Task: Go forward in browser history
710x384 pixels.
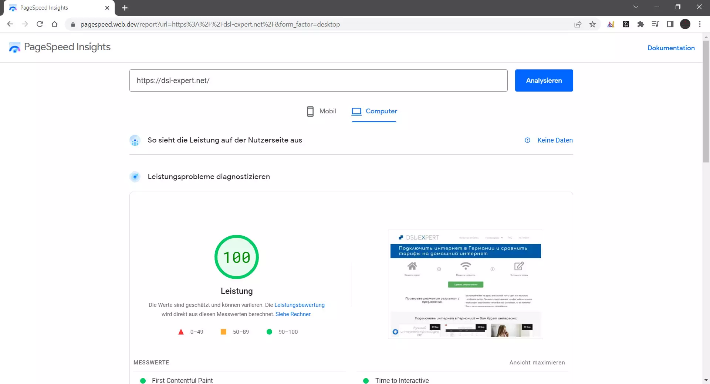Action: point(25,24)
